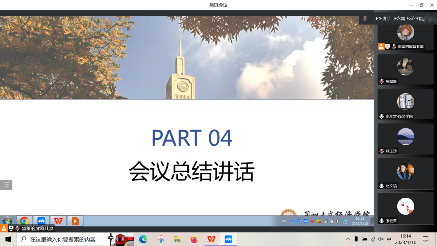The height and width of the screenshot is (246, 437).
Task: Click the name label 唐懿璇
Action: pos(391,81)
